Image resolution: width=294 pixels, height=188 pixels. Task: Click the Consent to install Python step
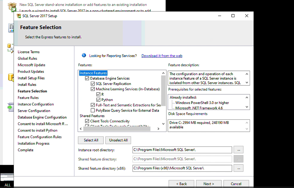coord(37,130)
